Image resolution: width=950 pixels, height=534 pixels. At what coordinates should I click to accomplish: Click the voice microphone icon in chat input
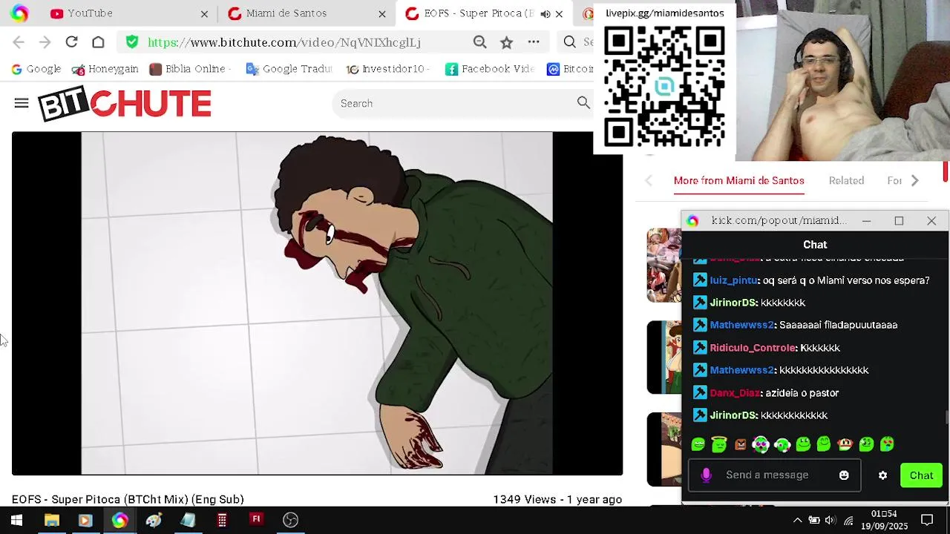[x=706, y=475]
